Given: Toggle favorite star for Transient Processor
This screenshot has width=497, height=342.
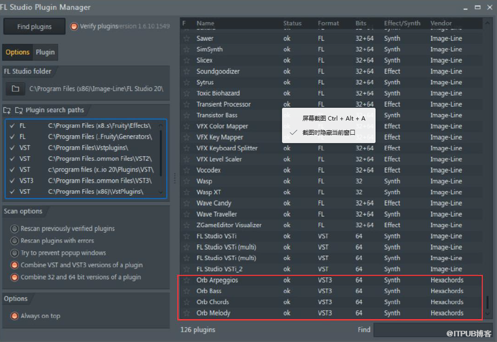Looking at the screenshot, I should [187, 104].
